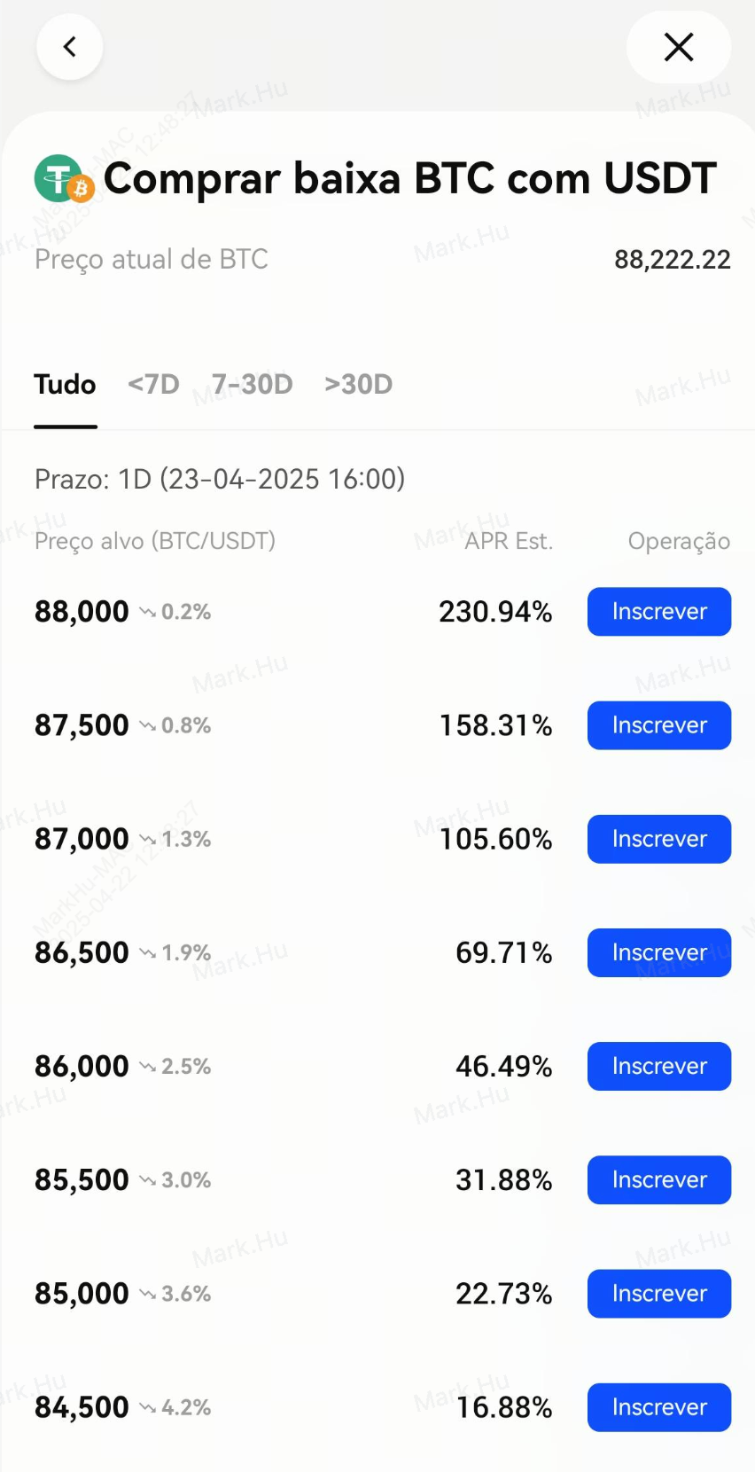
Task: Tap the USDT/BTC coin pair icon
Action: coord(64,179)
